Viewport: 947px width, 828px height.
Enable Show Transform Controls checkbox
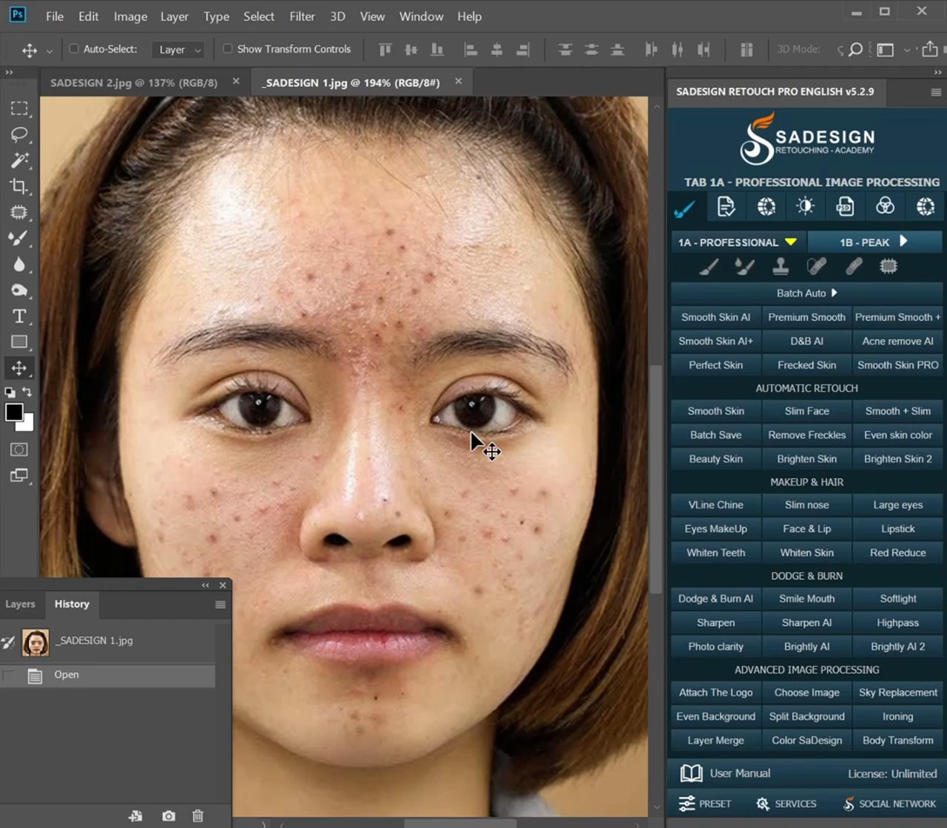[x=228, y=49]
